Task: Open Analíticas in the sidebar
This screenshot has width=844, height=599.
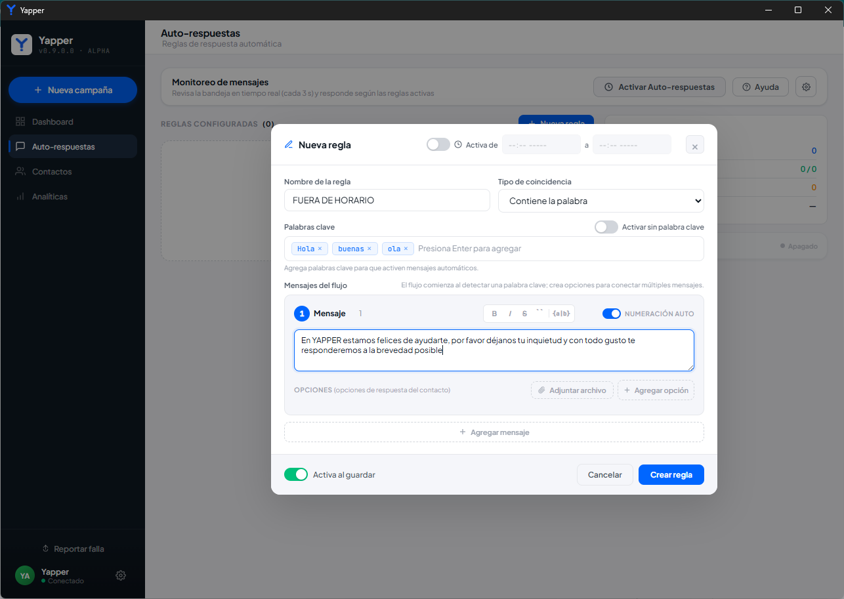Action: click(72, 197)
